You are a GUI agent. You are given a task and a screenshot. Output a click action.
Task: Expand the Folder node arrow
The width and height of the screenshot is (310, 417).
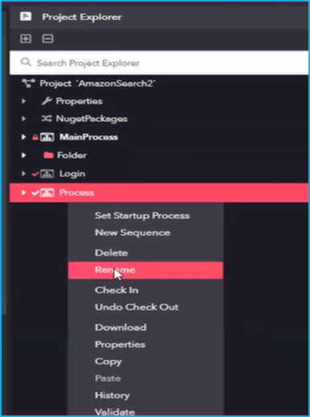point(23,155)
